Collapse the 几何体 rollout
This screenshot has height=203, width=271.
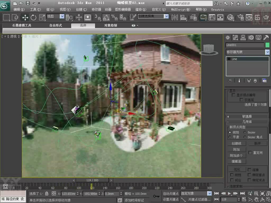click(x=247, y=122)
